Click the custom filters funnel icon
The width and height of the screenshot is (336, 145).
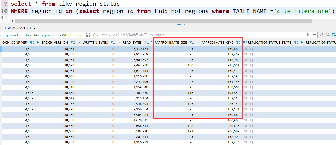328,35
